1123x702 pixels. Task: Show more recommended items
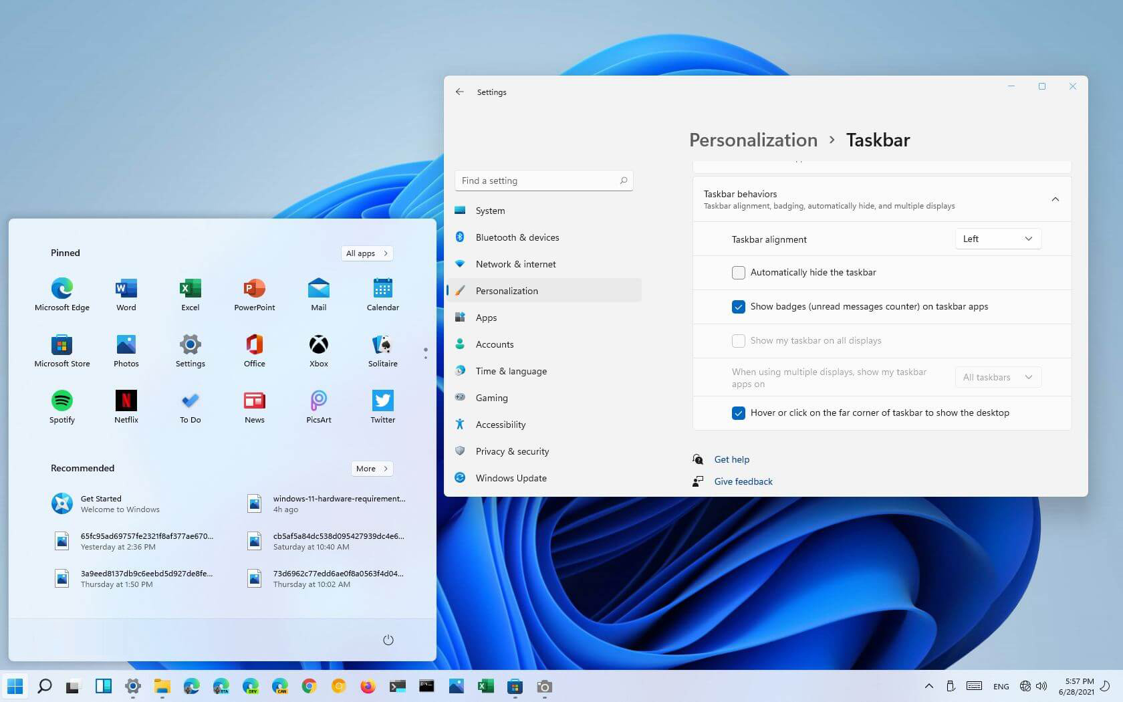372,469
